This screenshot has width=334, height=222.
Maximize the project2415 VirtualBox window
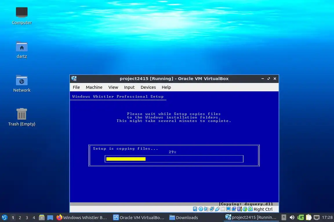click(x=269, y=79)
